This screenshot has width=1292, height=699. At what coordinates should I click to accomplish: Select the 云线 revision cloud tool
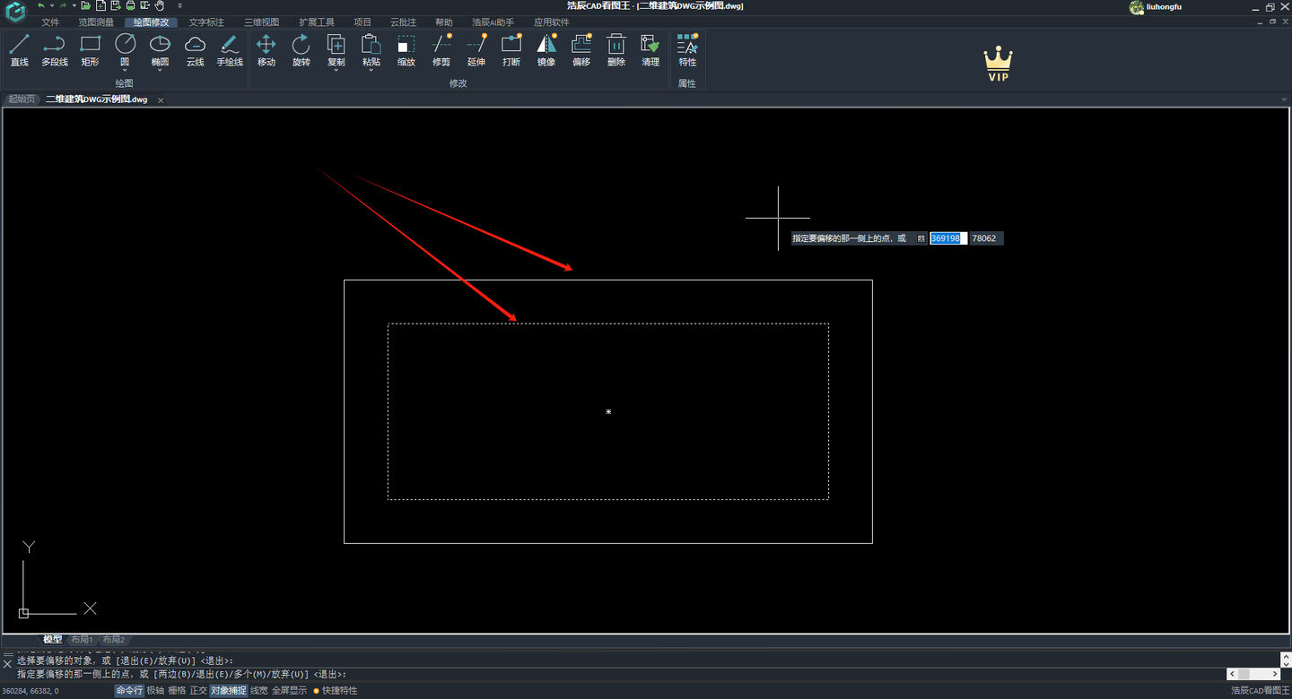195,50
